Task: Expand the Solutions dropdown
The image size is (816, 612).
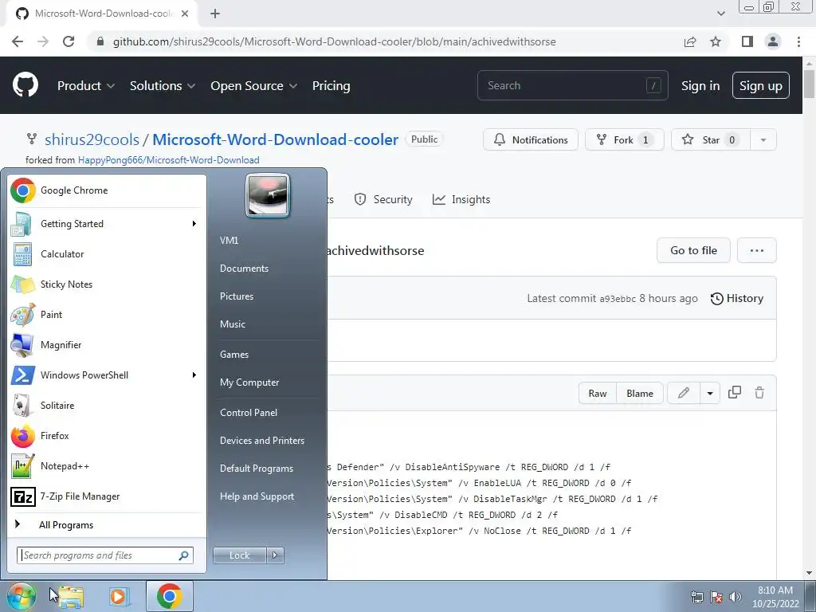Action: 163,85
